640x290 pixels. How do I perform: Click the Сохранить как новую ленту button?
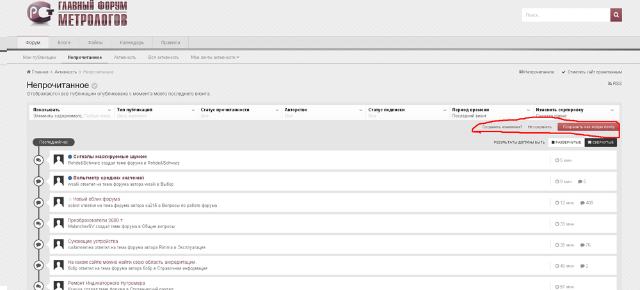[x=588, y=127]
